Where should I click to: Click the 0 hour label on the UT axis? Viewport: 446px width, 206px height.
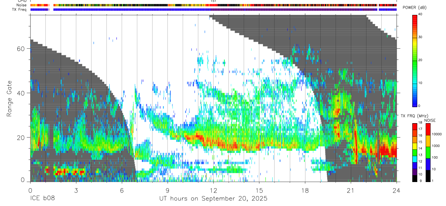30,190
